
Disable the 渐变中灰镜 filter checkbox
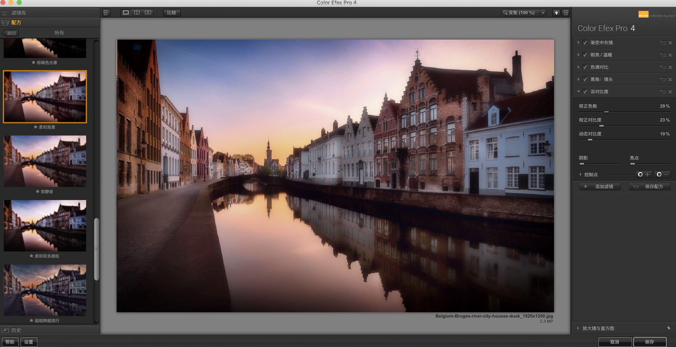click(x=585, y=42)
